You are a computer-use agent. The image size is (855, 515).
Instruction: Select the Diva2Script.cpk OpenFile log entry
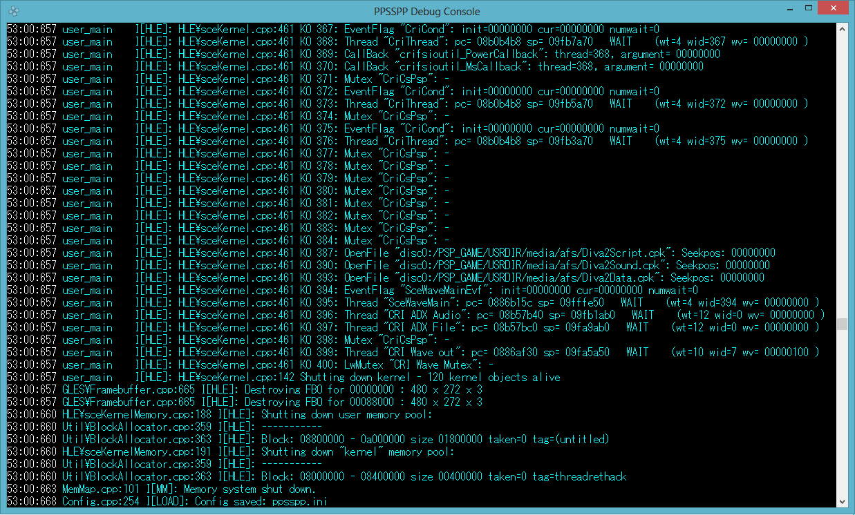pyautogui.click(x=391, y=253)
